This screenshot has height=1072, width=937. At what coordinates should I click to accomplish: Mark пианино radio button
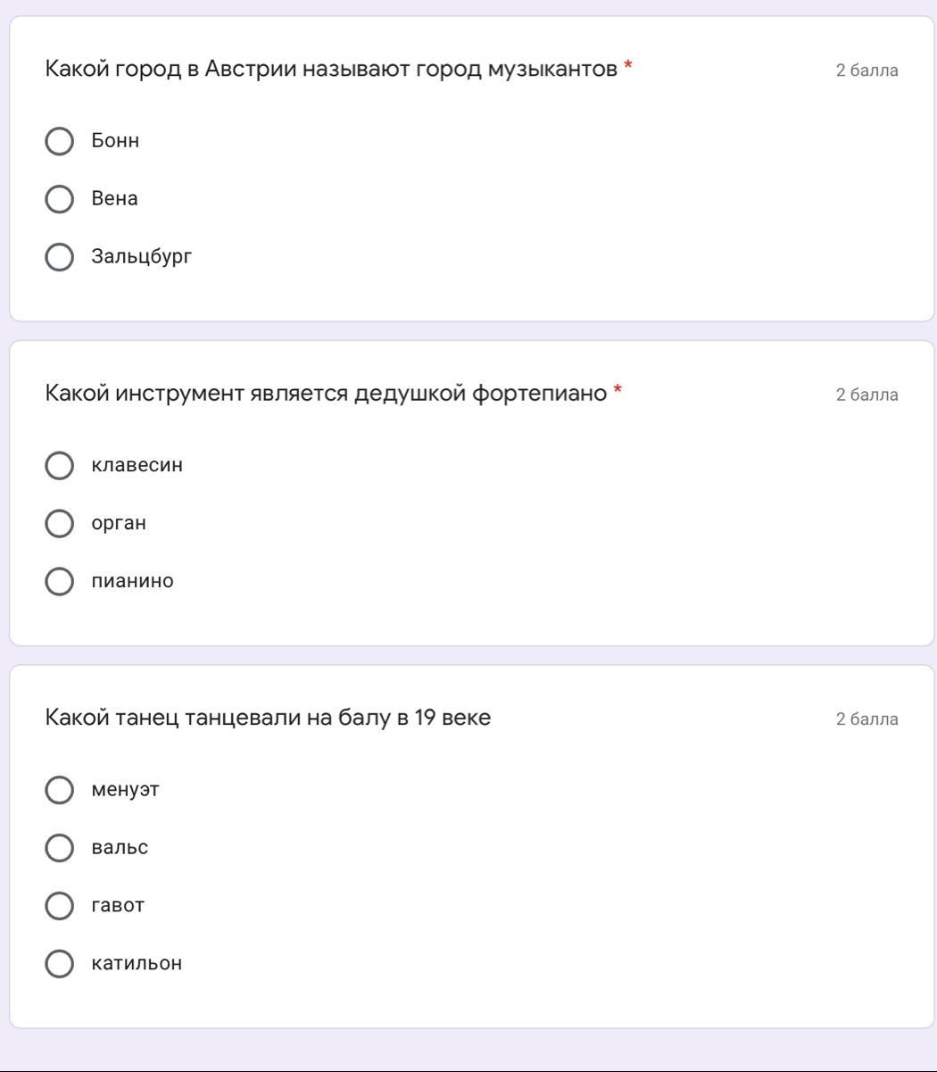(59, 581)
